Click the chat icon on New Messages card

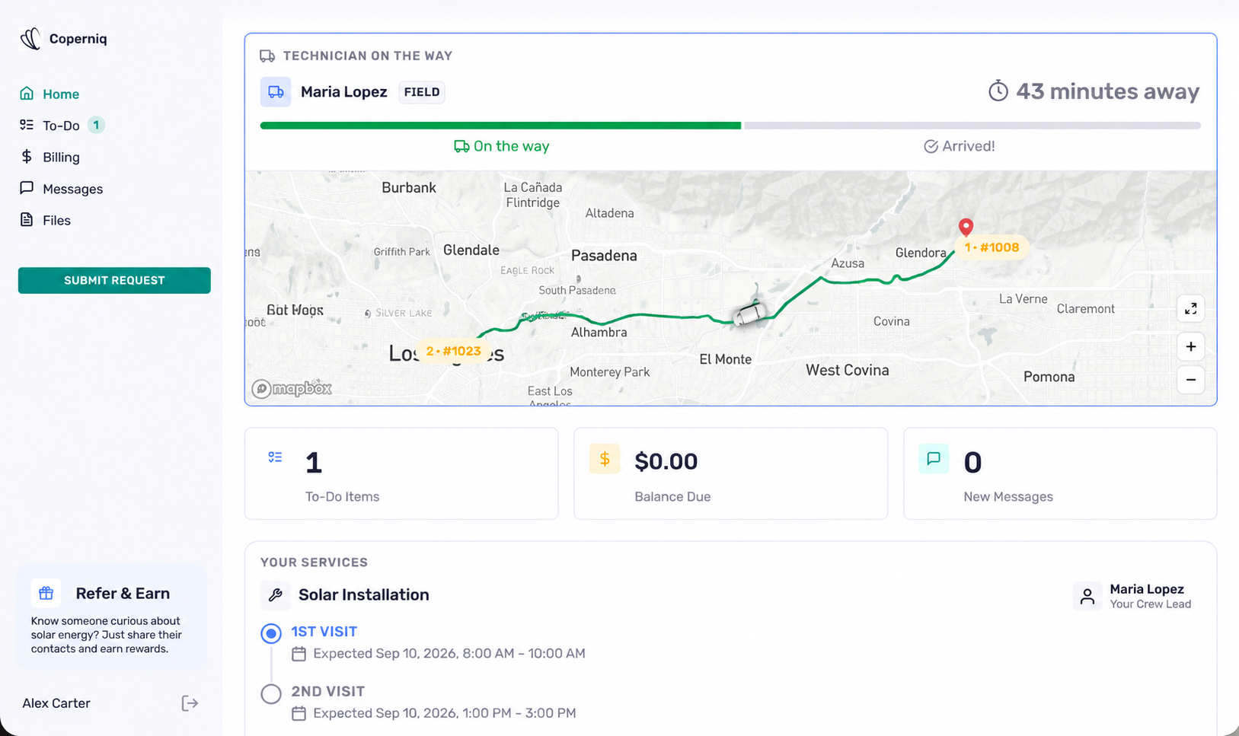tap(934, 459)
